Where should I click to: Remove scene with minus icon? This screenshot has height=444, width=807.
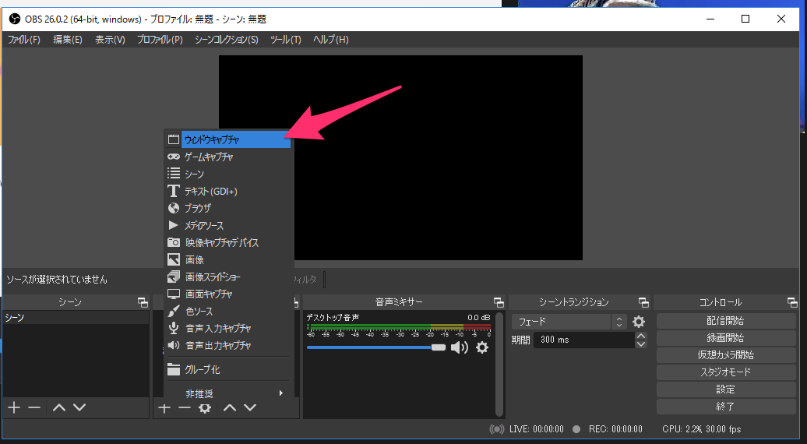pyautogui.click(x=34, y=408)
